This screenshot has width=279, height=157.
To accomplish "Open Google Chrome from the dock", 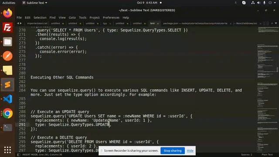I will click(7, 113).
